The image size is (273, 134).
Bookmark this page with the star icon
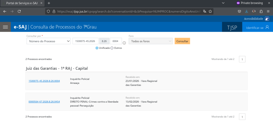coord(210,11)
